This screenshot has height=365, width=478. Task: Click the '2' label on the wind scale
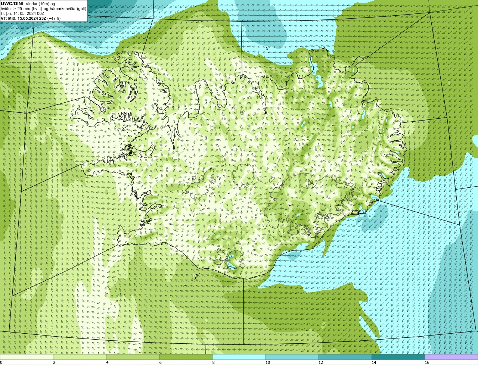point(54,362)
